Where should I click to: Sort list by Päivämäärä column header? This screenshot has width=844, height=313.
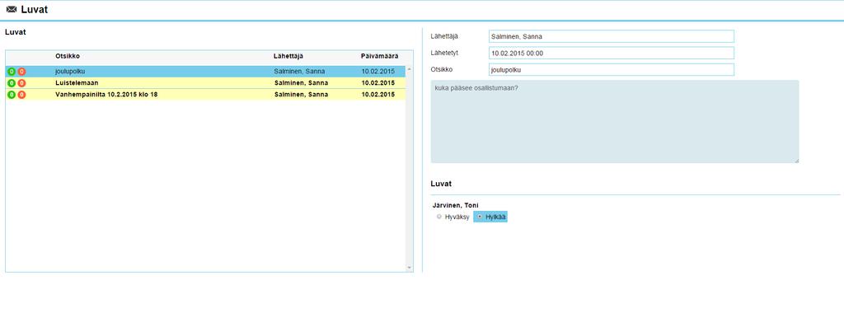[x=379, y=56]
